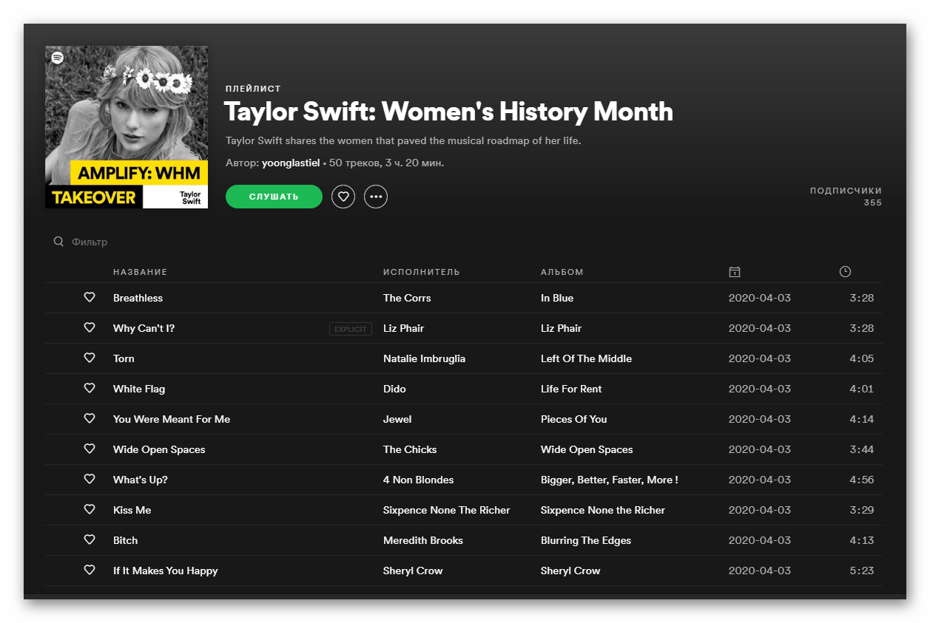Open album Wide Open Spaces in album column
The height and width of the screenshot is (623, 930).
587,449
